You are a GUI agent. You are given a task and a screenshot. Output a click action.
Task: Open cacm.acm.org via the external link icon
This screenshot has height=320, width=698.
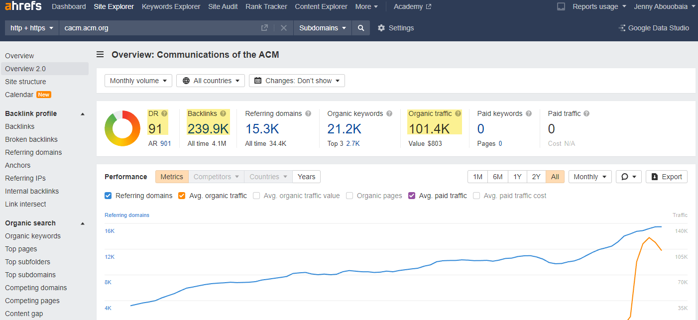pyautogui.click(x=264, y=28)
